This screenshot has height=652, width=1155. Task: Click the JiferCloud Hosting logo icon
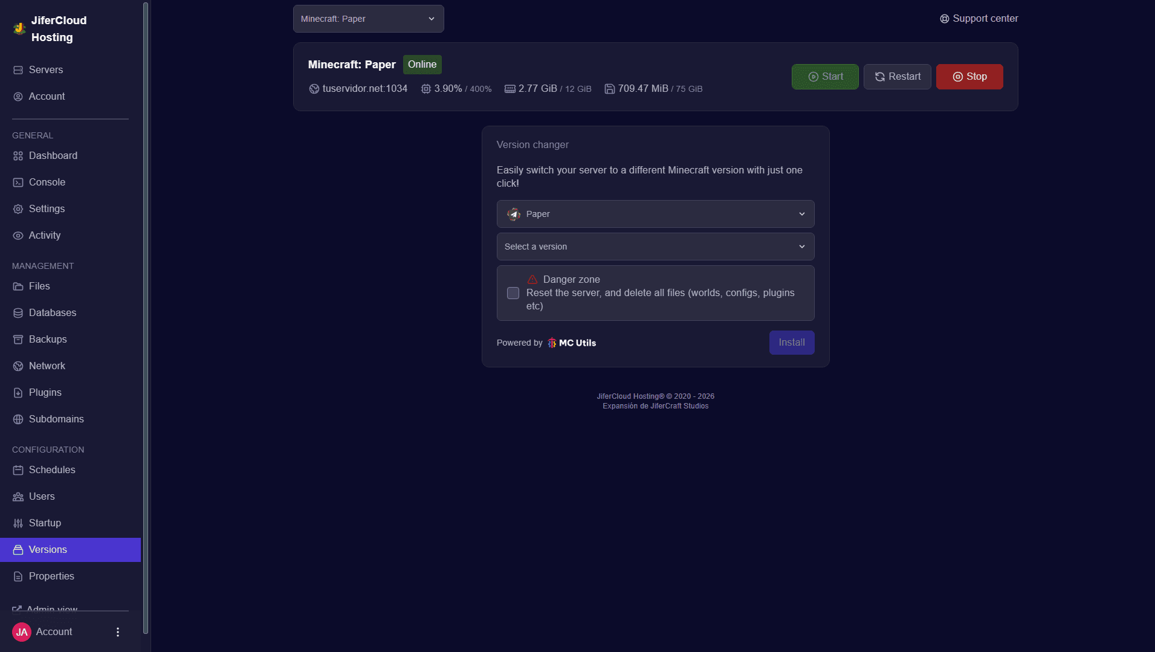19,28
